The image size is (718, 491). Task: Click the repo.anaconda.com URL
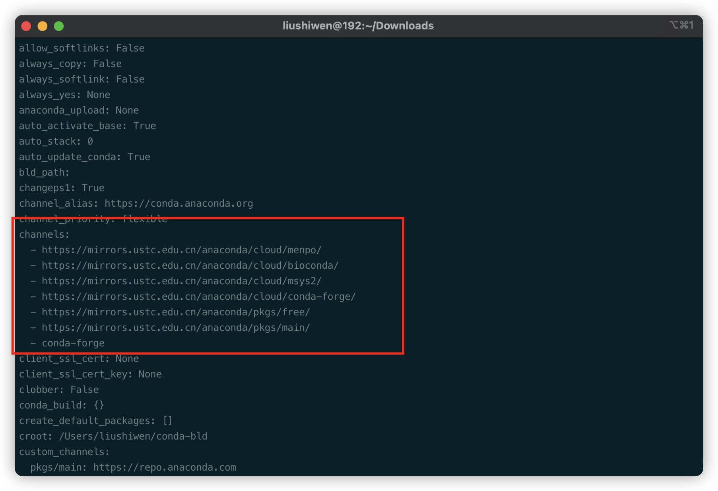[x=164, y=467]
